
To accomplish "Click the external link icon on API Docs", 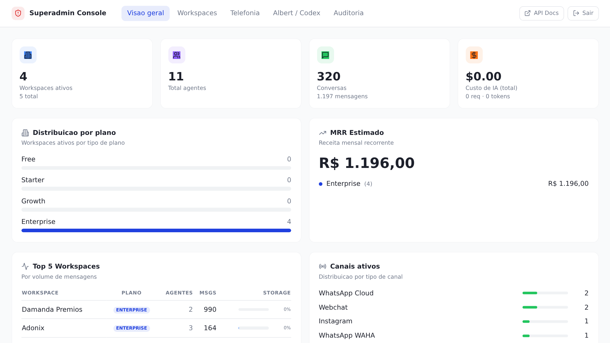I will tap(527, 13).
